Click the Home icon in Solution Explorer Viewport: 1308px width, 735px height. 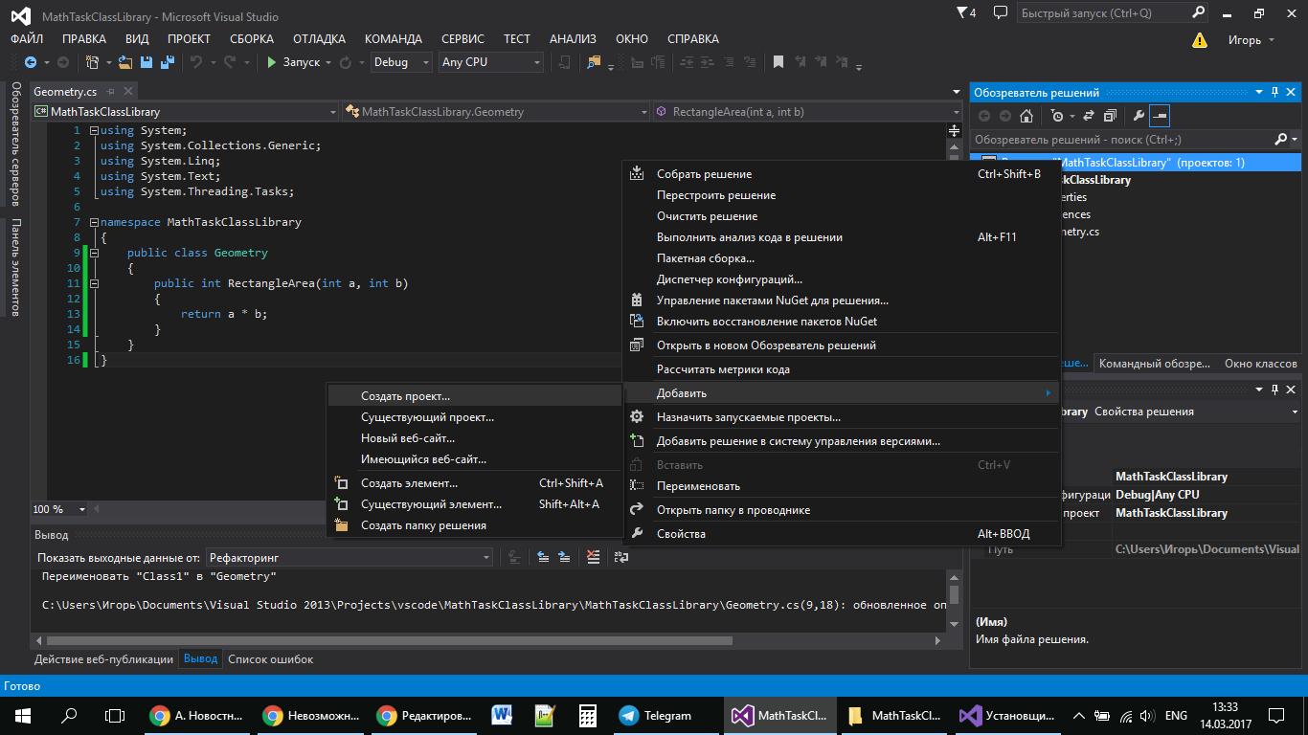click(x=1026, y=116)
